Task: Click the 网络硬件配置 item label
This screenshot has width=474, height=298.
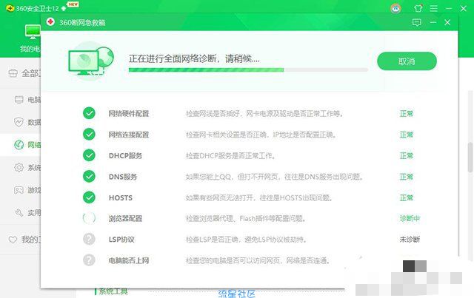Action: coord(129,114)
